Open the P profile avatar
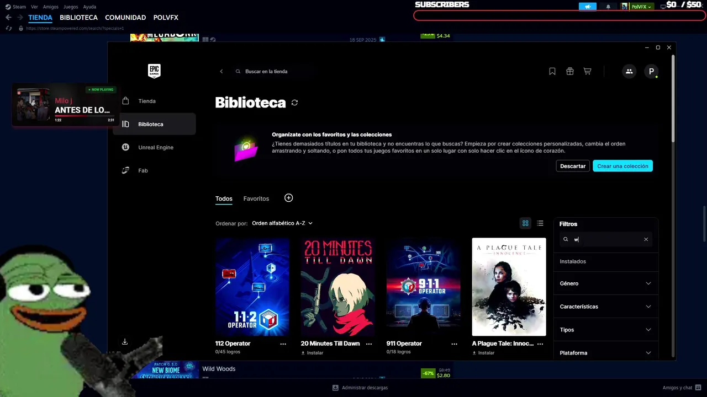The width and height of the screenshot is (707, 397). tap(651, 71)
